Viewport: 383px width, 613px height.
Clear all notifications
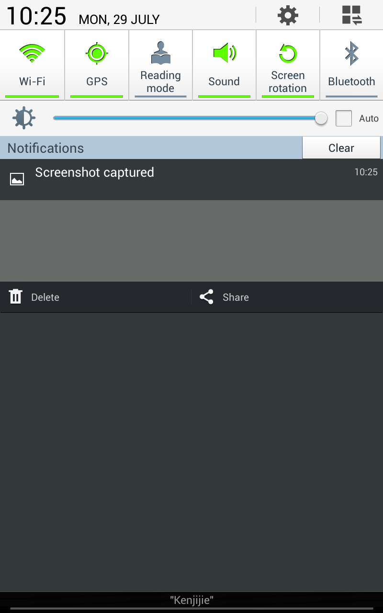pos(341,148)
